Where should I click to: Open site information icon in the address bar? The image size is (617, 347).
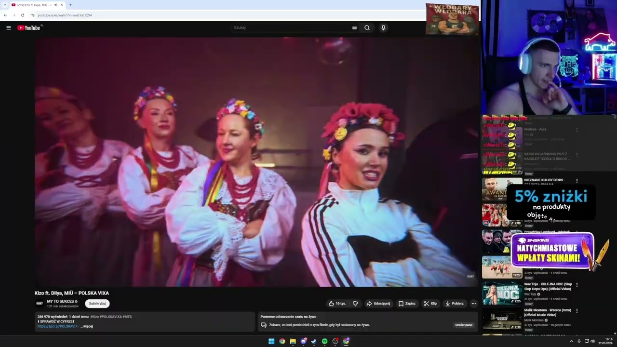(33, 15)
